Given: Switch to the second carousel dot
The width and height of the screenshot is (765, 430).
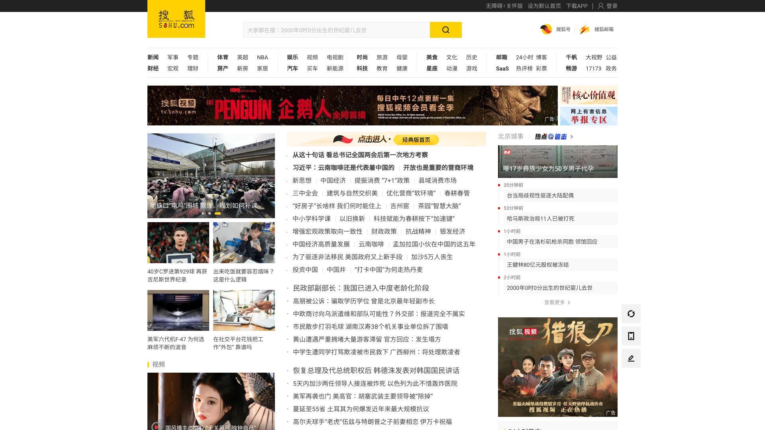Looking at the screenshot, I should [210, 213].
